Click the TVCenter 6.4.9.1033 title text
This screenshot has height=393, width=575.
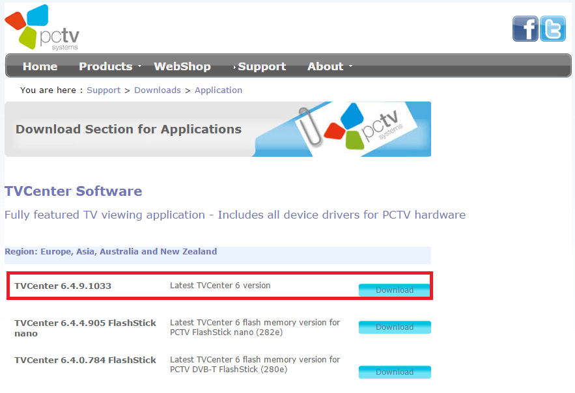tap(63, 286)
